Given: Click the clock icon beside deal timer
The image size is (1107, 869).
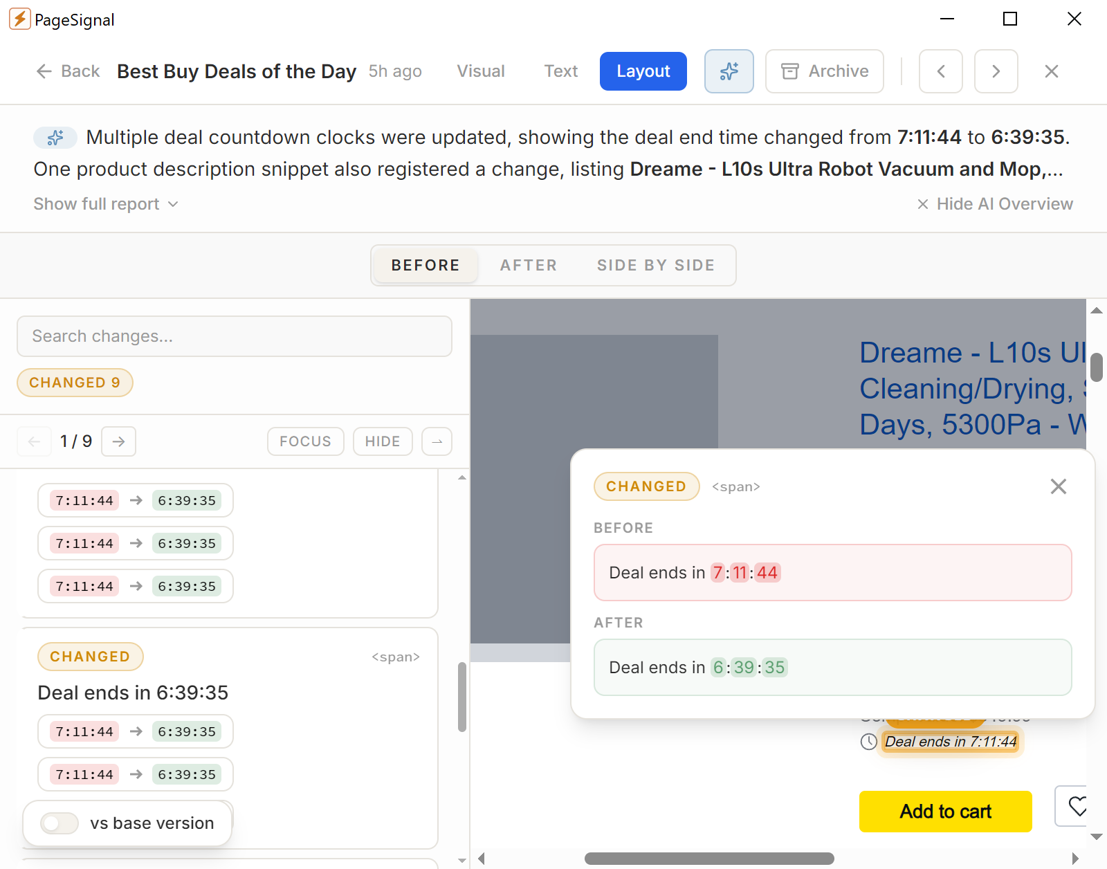Looking at the screenshot, I should point(869,742).
